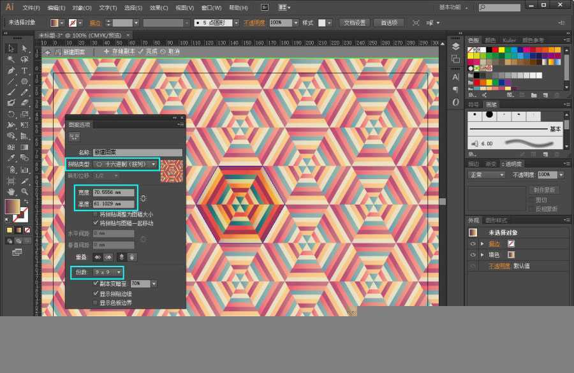This screenshot has width=574, height=373.
Task: Select the Zoom magnifier tool
Action: click(x=25, y=191)
